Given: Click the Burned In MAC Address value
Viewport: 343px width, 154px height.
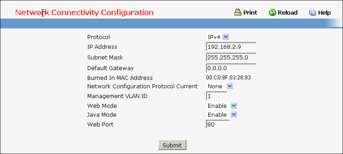Looking at the screenshot, I should pyautogui.click(x=228, y=78).
